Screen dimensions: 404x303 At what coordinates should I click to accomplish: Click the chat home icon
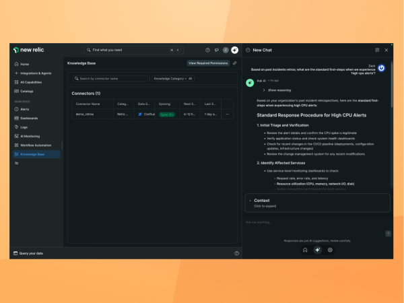tap(305, 250)
